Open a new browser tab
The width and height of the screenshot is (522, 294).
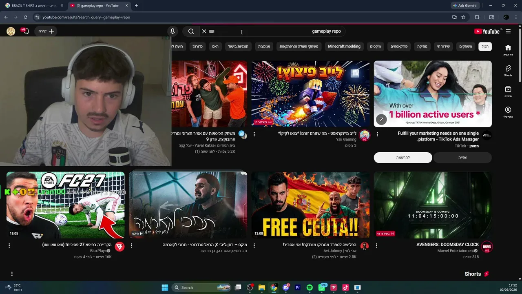(x=136, y=6)
